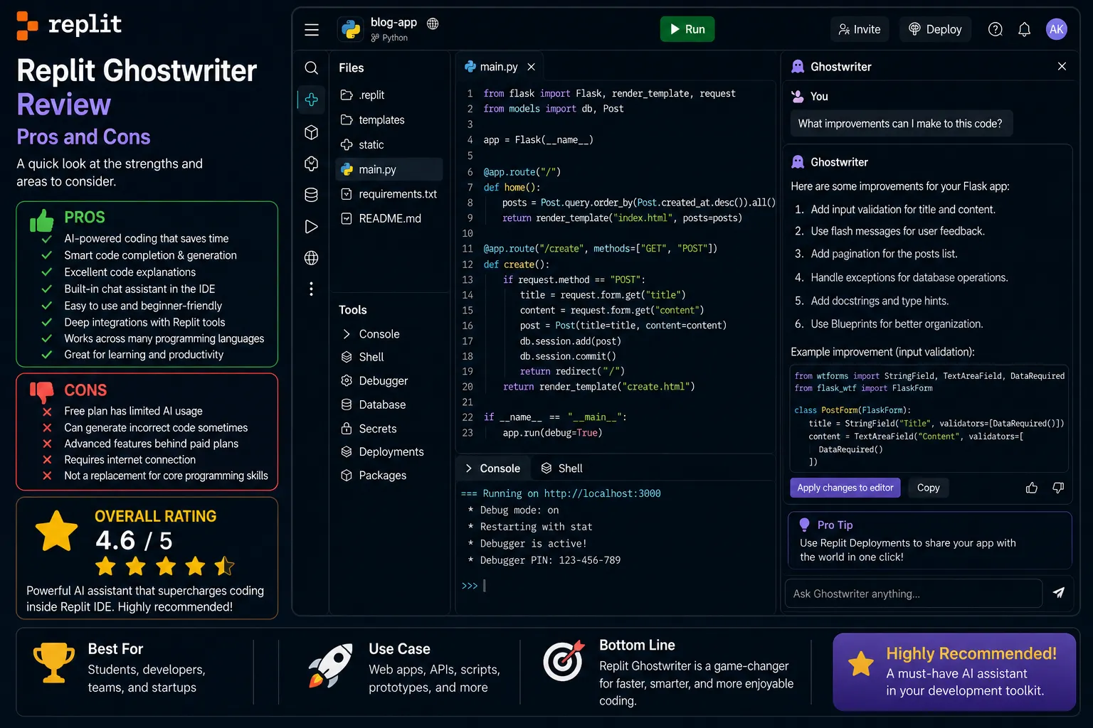Click suggestion 'Add pagination for the posts list'
The image size is (1093, 728).
[x=884, y=254]
